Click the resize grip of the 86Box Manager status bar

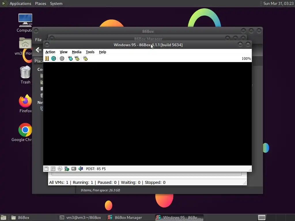[245, 183]
